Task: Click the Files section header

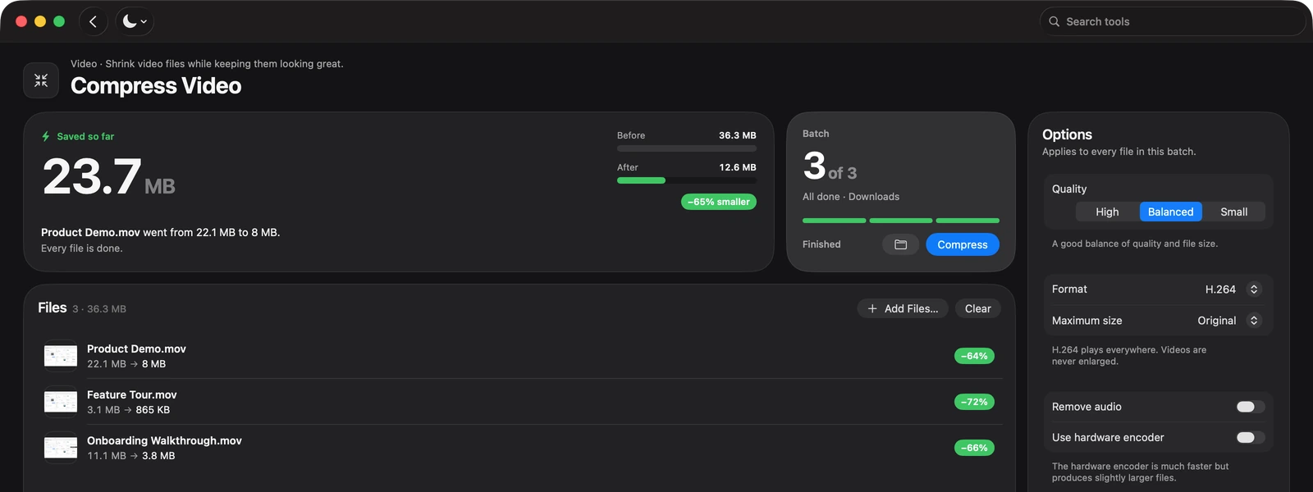Action: click(x=53, y=307)
